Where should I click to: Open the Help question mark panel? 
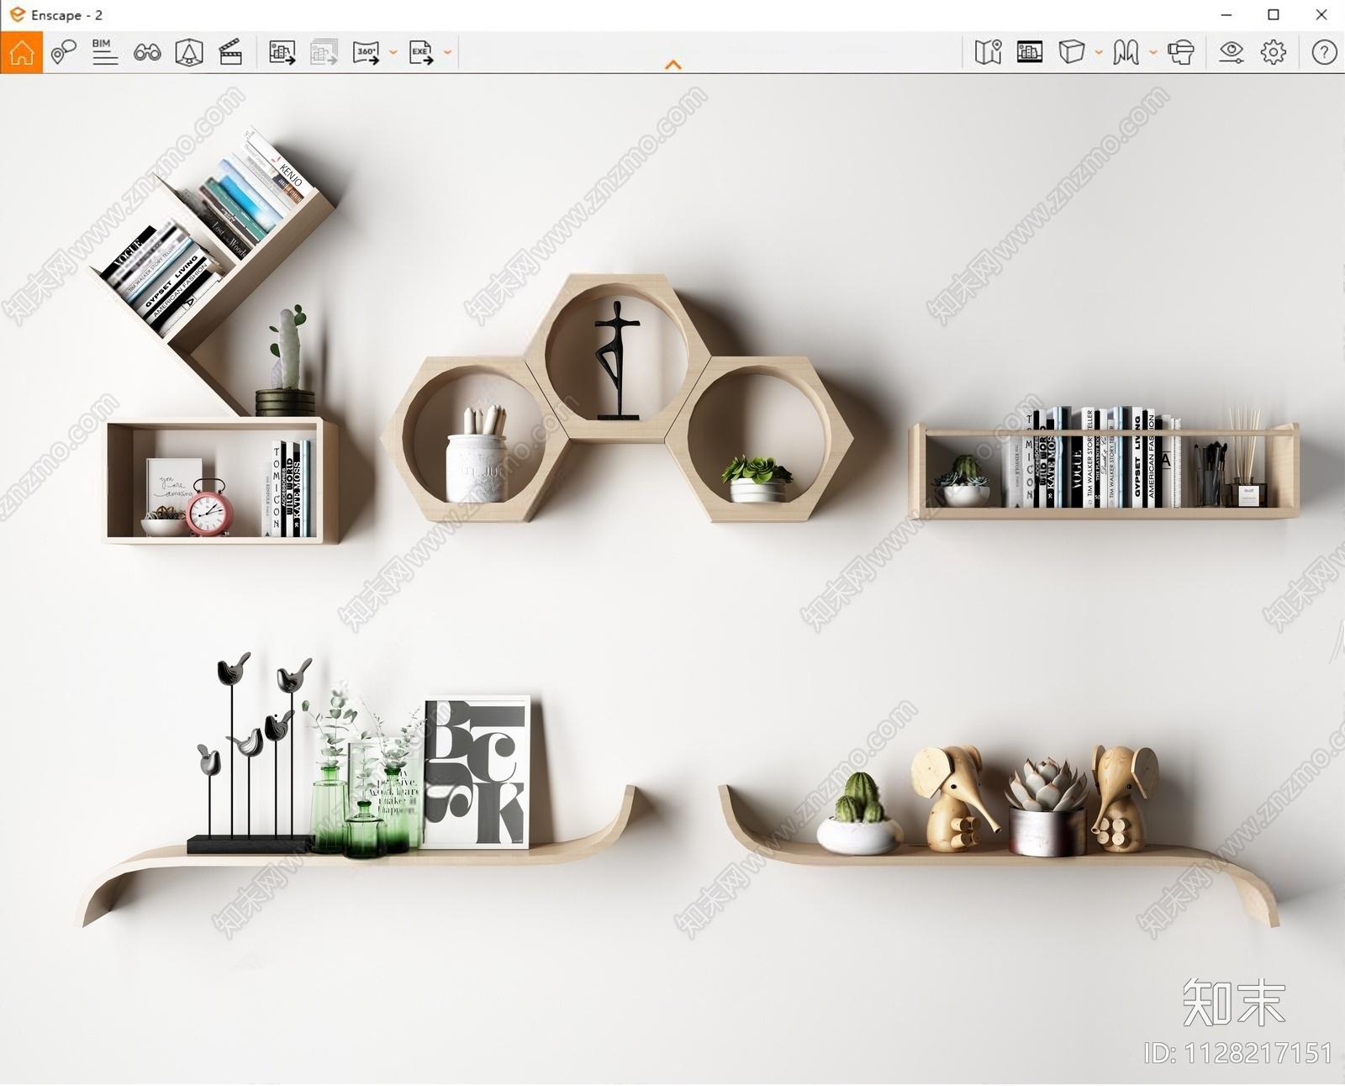pyautogui.click(x=1324, y=52)
